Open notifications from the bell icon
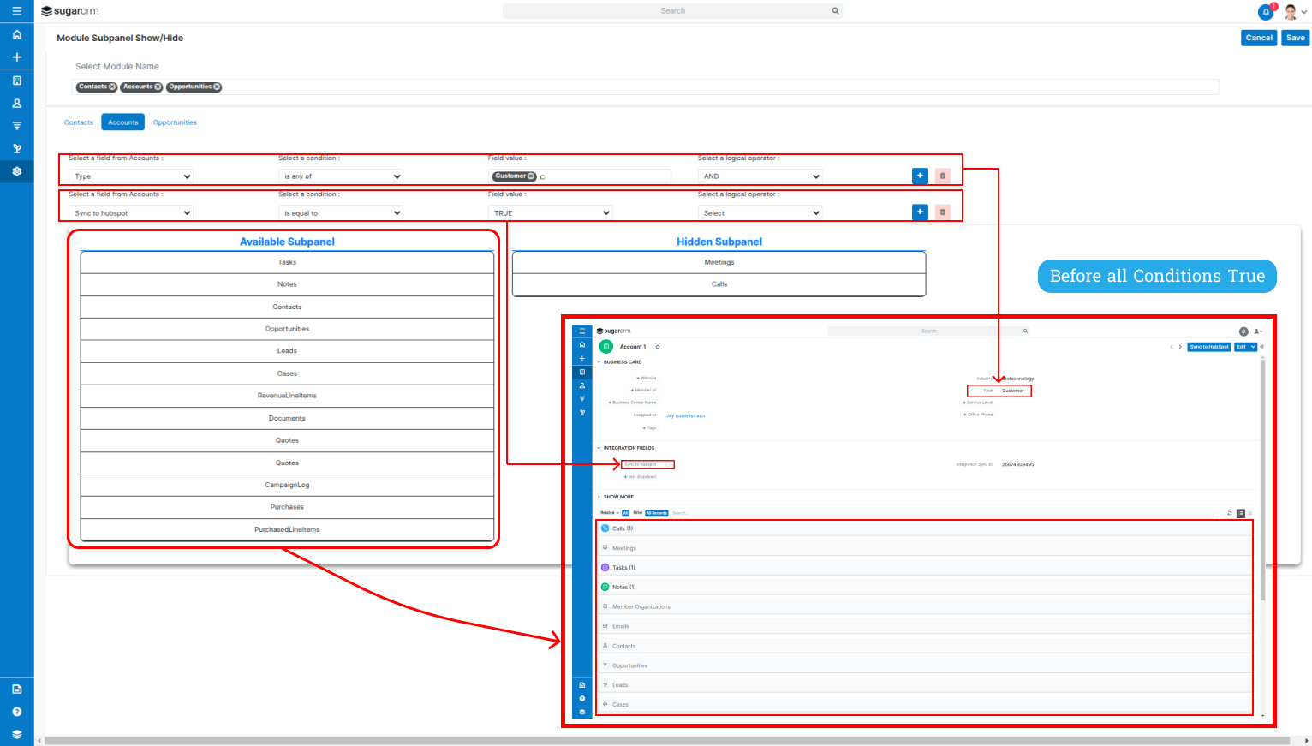The height and width of the screenshot is (746, 1312). (1265, 12)
